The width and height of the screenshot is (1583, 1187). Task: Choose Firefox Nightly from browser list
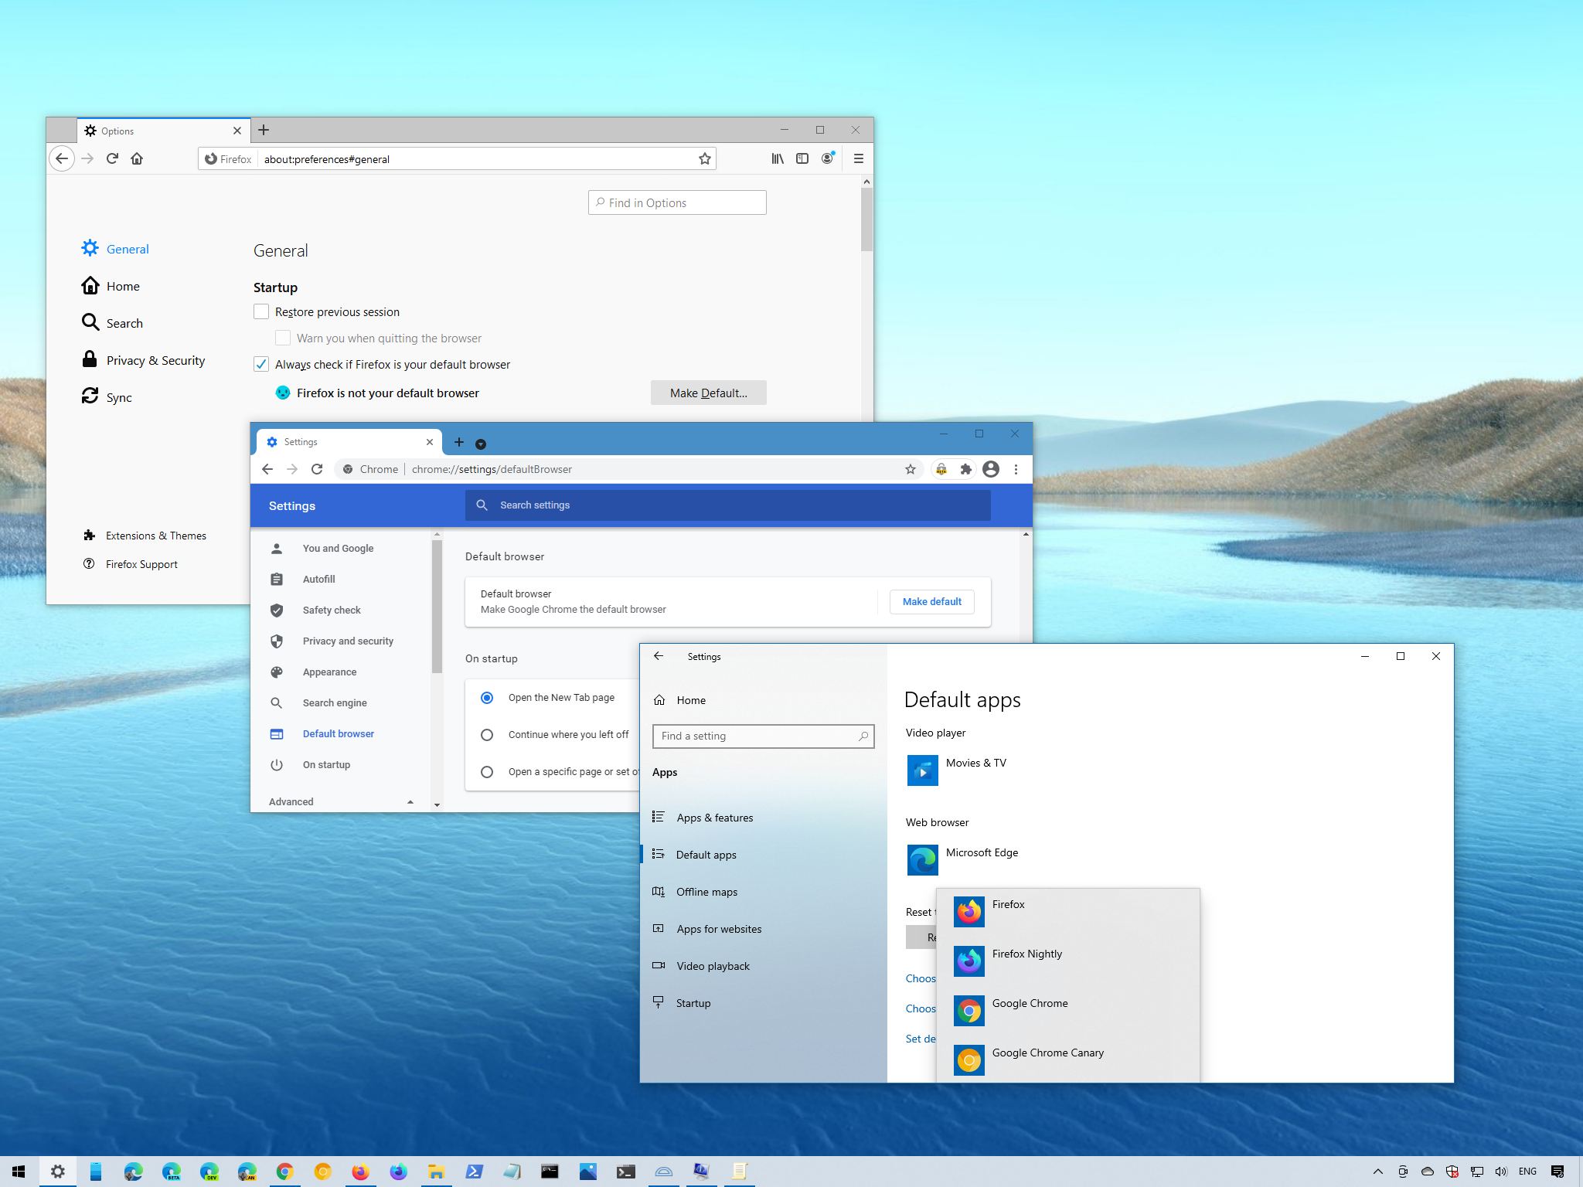(1068, 961)
